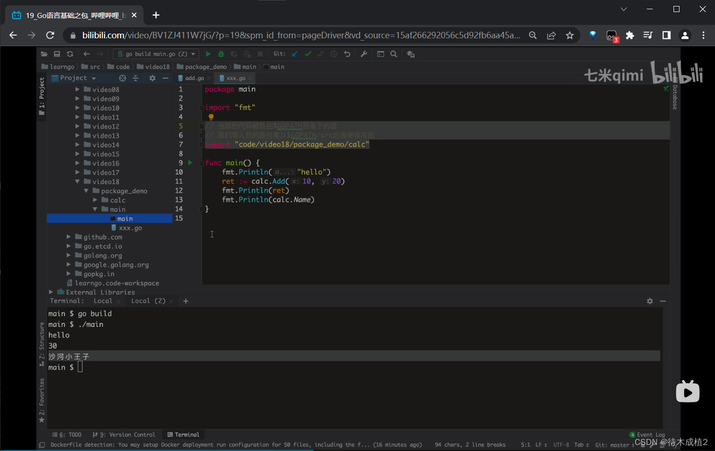Select the Local (2) terminal tab
This screenshot has height=451, width=715.
coord(148,301)
